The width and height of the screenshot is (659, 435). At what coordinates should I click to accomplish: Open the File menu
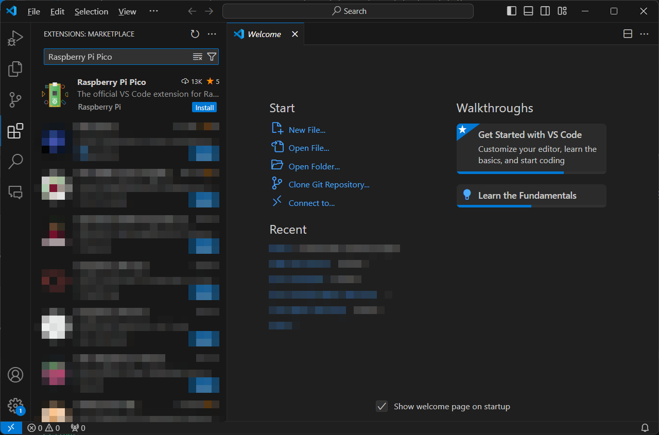click(34, 11)
